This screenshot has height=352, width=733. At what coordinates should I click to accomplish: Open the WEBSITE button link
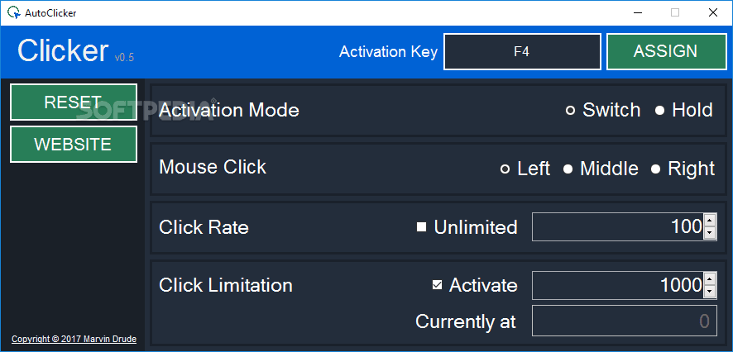(73, 145)
